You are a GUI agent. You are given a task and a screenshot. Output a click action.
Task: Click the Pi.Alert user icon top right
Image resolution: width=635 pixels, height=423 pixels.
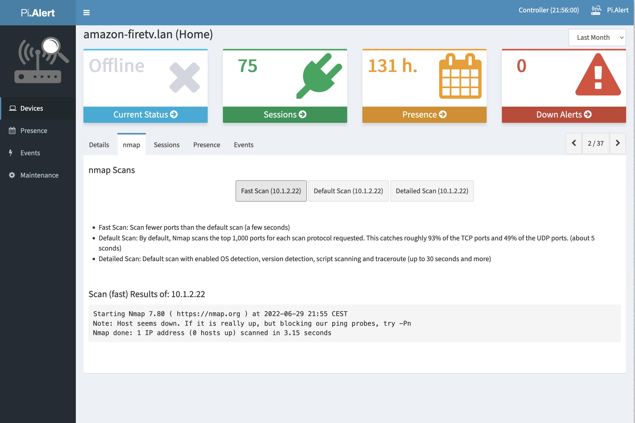[596, 10]
